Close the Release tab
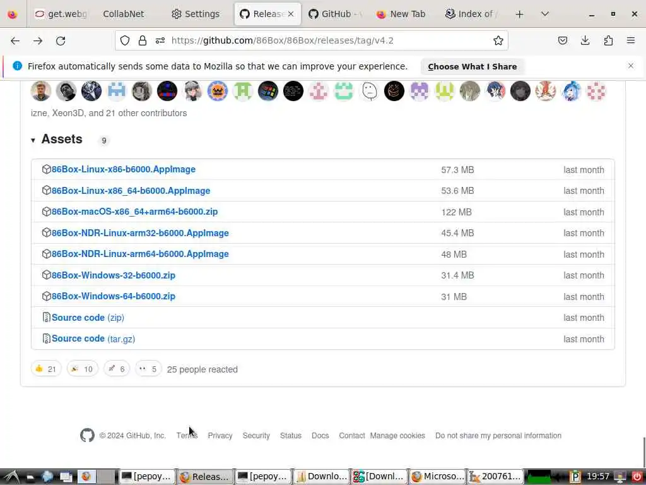This screenshot has height=485, width=646. pos(291,14)
